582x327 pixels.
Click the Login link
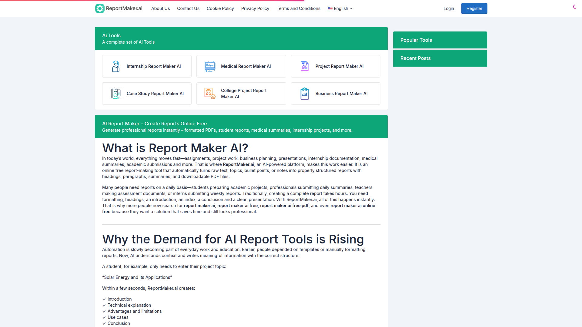pos(449,8)
